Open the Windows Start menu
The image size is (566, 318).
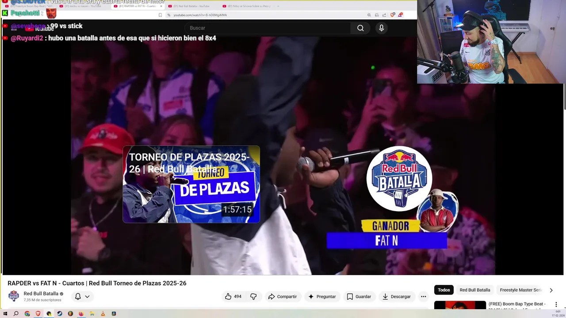pos(5,314)
